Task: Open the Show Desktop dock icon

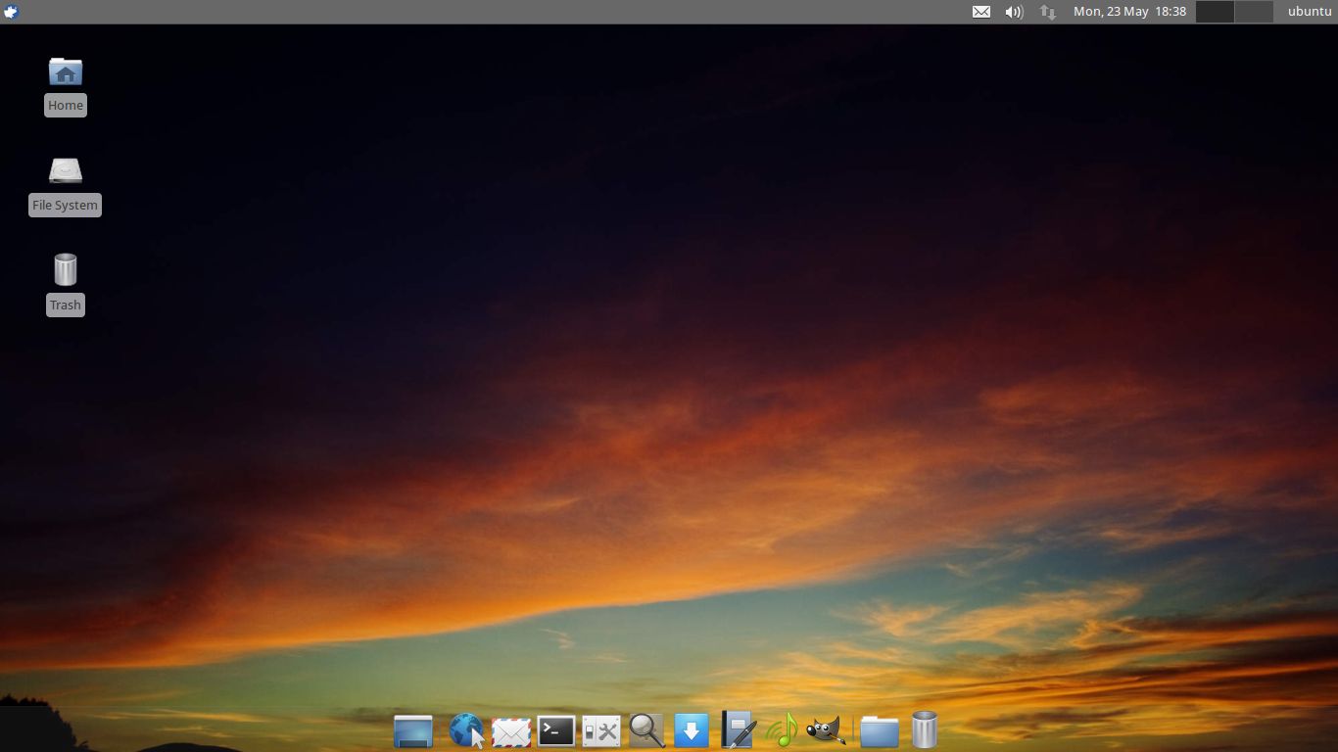Action: tap(412, 731)
